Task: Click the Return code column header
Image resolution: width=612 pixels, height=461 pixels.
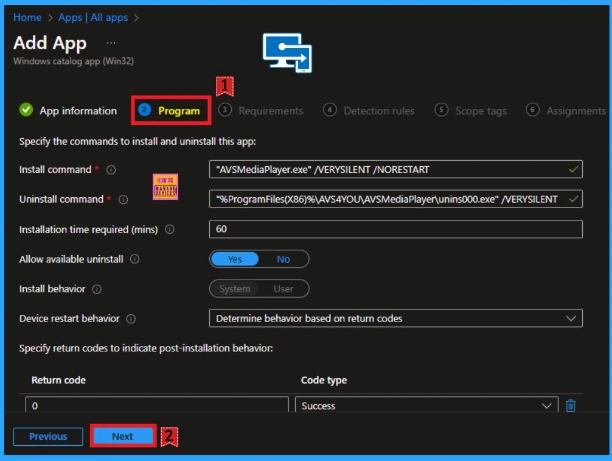Action: (x=58, y=380)
